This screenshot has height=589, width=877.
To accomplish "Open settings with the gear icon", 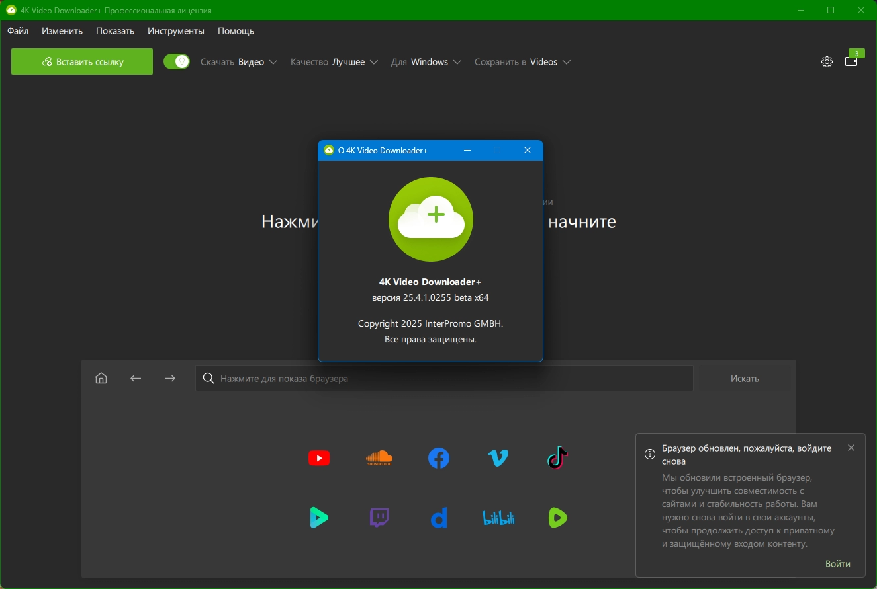I will (x=827, y=62).
